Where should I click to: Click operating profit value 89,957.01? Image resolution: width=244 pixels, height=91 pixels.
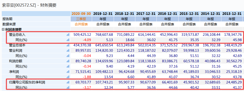pos(84,50)
